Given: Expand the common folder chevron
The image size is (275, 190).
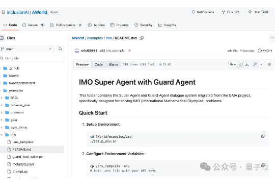Looking at the screenshot, I should tap(2, 112).
